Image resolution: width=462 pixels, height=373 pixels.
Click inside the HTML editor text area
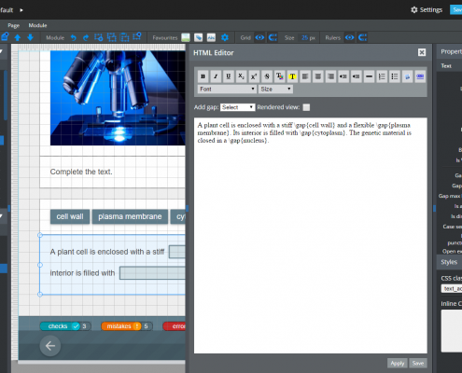point(311,235)
